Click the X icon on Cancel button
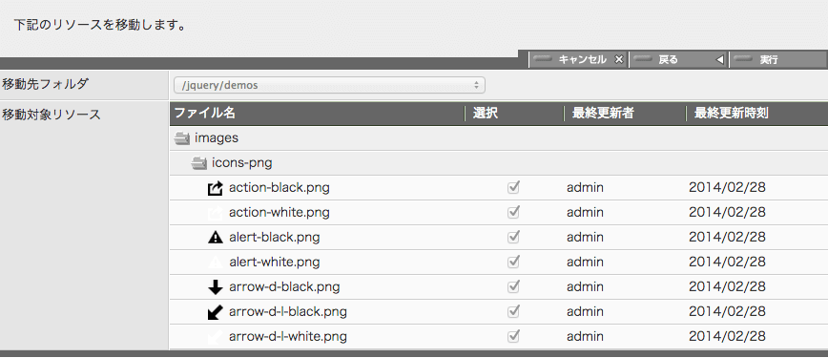The width and height of the screenshot is (828, 358). coord(619,60)
